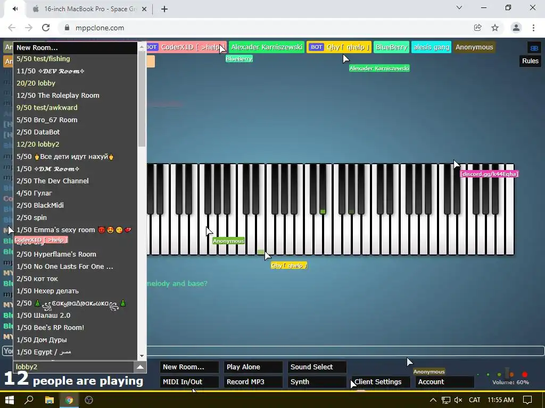Join No One Lasts For One room
The width and height of the screenshot is (545, 408).
click(75, 267)
